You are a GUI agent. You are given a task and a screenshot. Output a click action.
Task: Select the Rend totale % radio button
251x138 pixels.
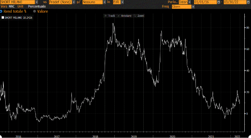[1, 11]
